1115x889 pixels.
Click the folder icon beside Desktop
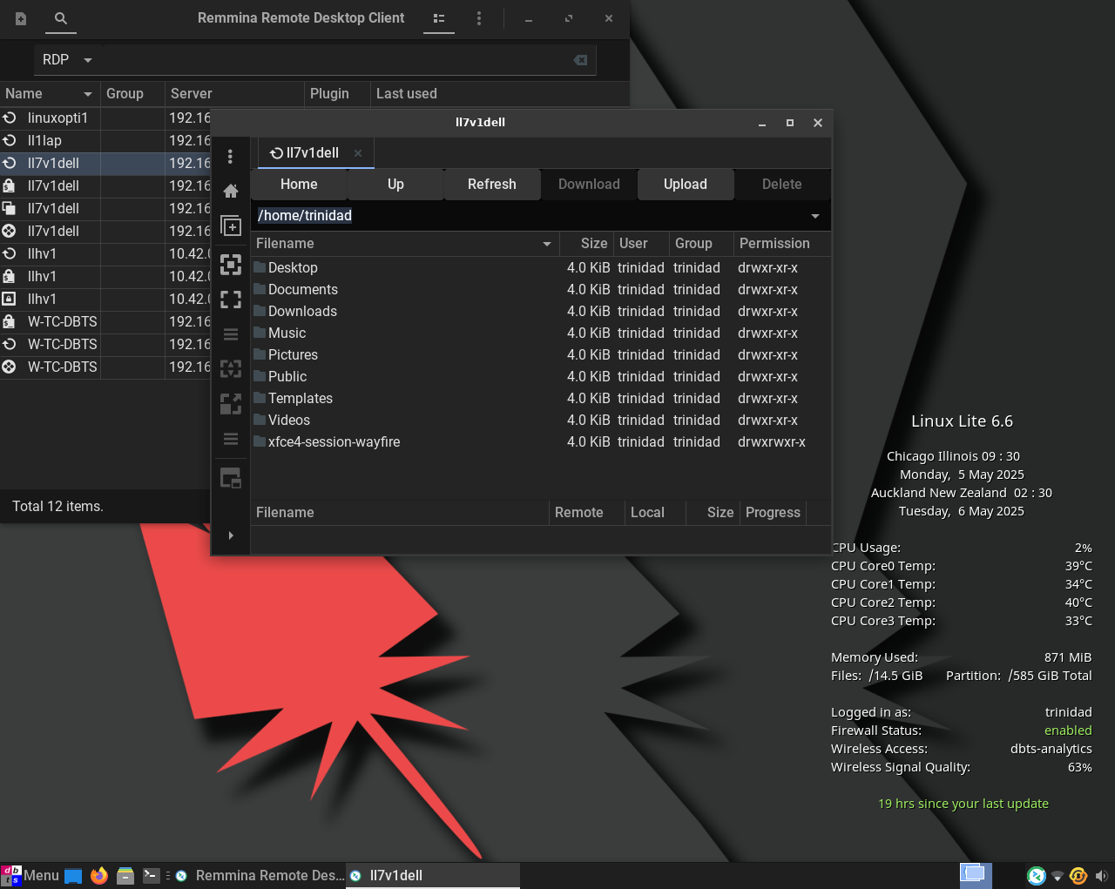260,266
